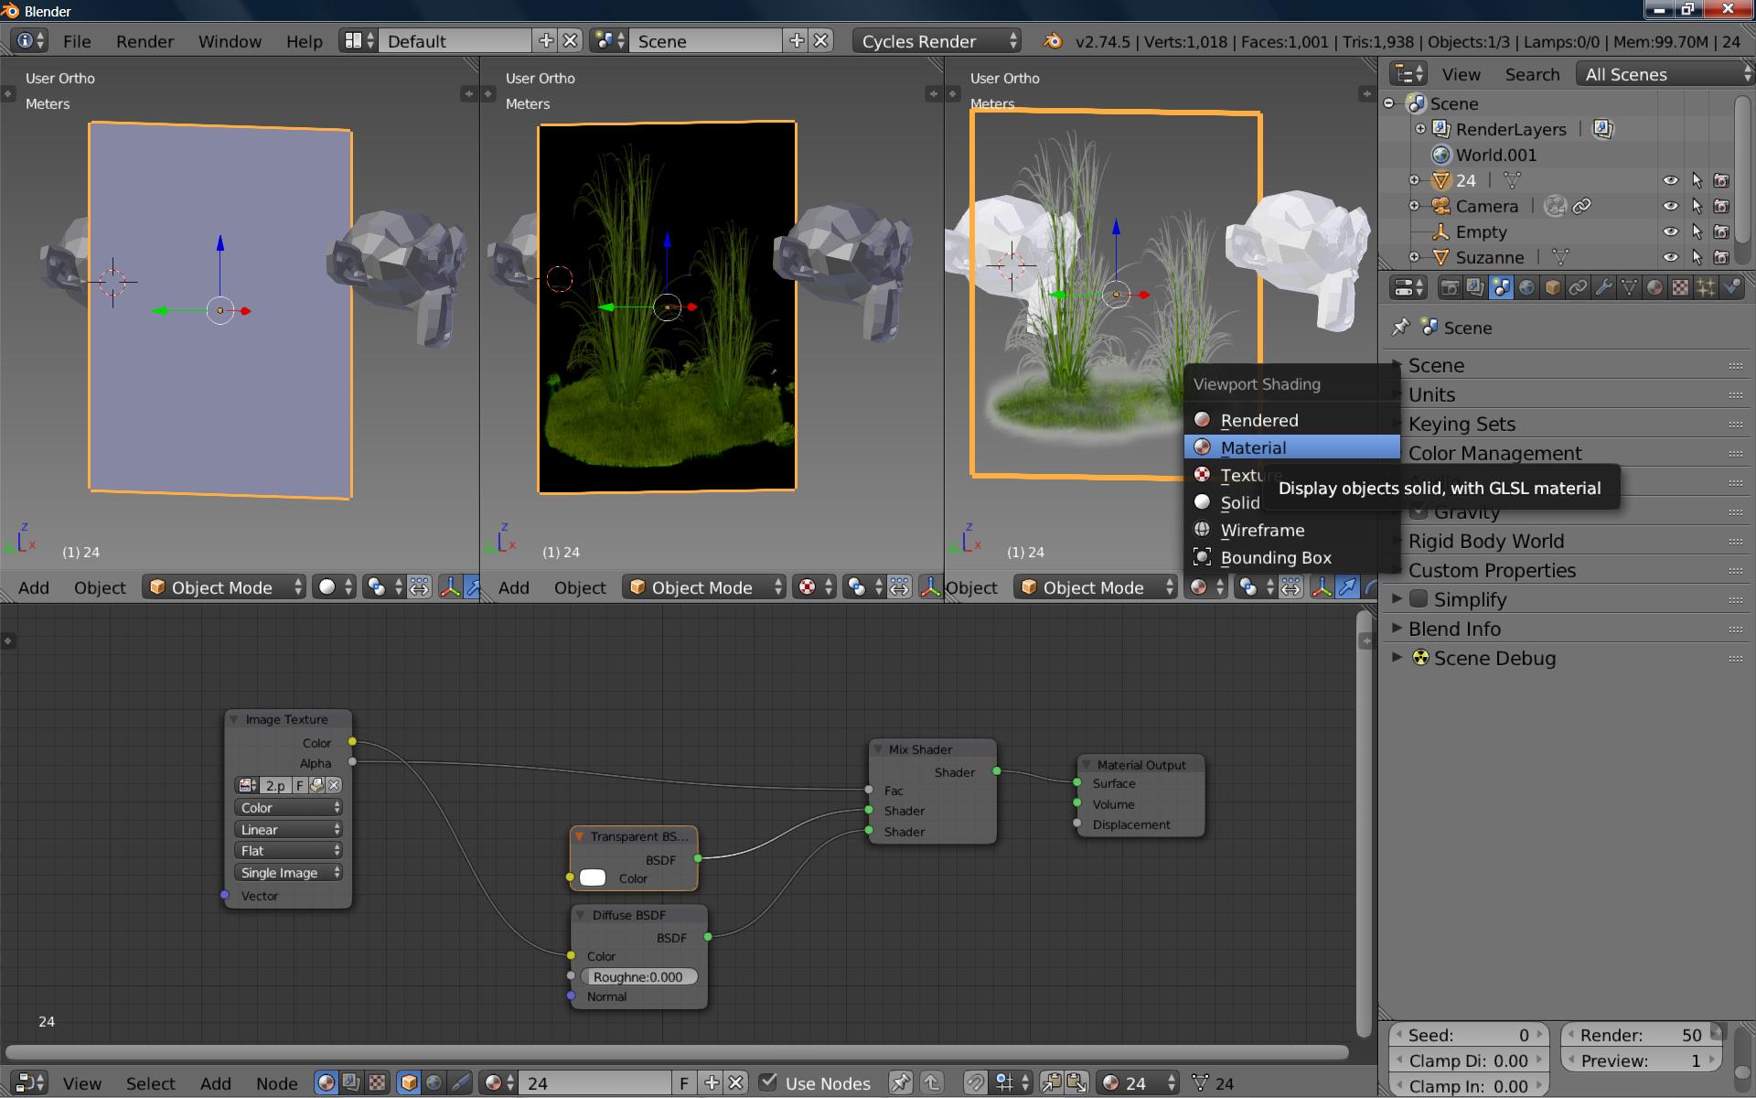The image size is (1756, 1098).
Task: Open the Cycles Render engine dropdown
Action: click(x=937, y=41)
